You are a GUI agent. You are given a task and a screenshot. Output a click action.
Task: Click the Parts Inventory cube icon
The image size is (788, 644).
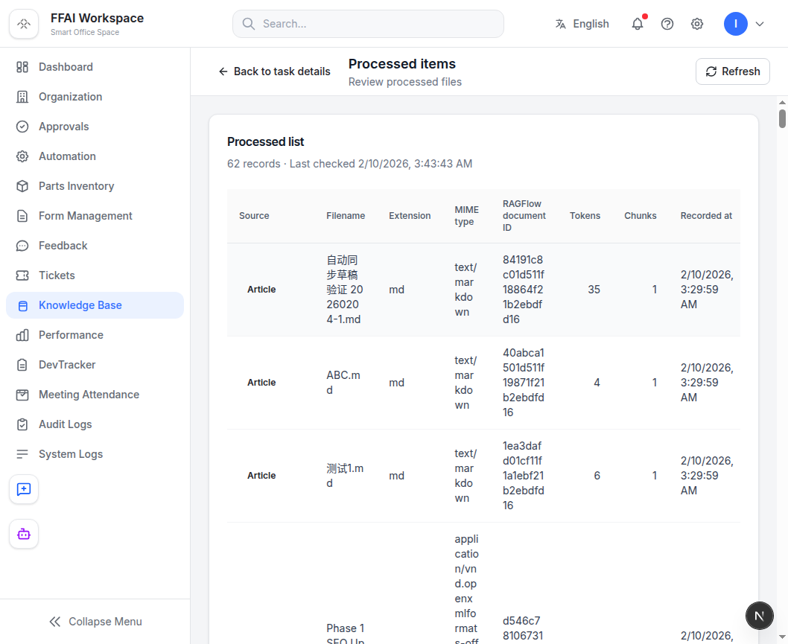[22, 186]
